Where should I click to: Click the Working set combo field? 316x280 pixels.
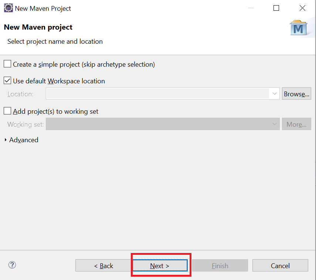coord(157,124)
